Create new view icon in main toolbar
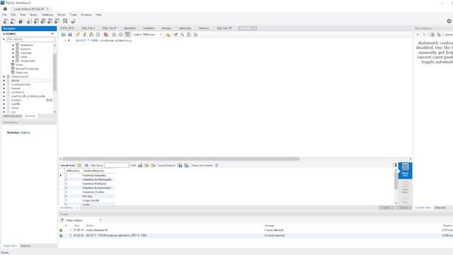Image resolution: width=453 pixels, height=255 pixels. tap(43, 21)
